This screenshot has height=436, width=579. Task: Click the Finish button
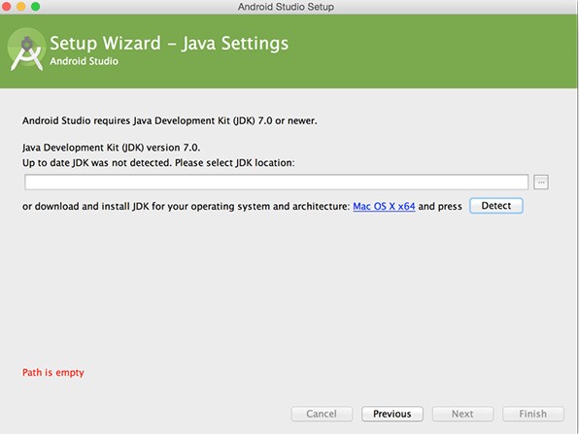pos(532,414)
